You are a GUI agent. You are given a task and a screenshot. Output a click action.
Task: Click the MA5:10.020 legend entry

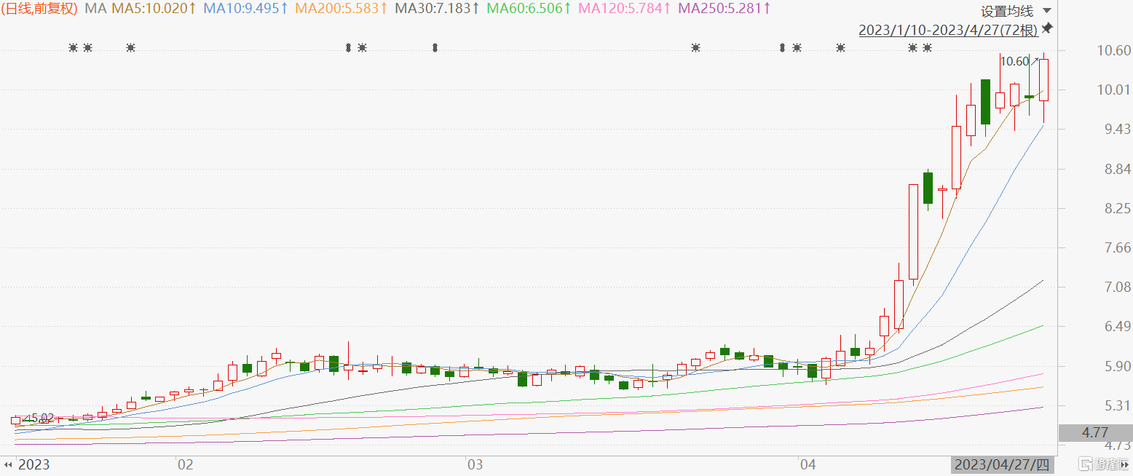pyautogui.click(x=153, y=9)
